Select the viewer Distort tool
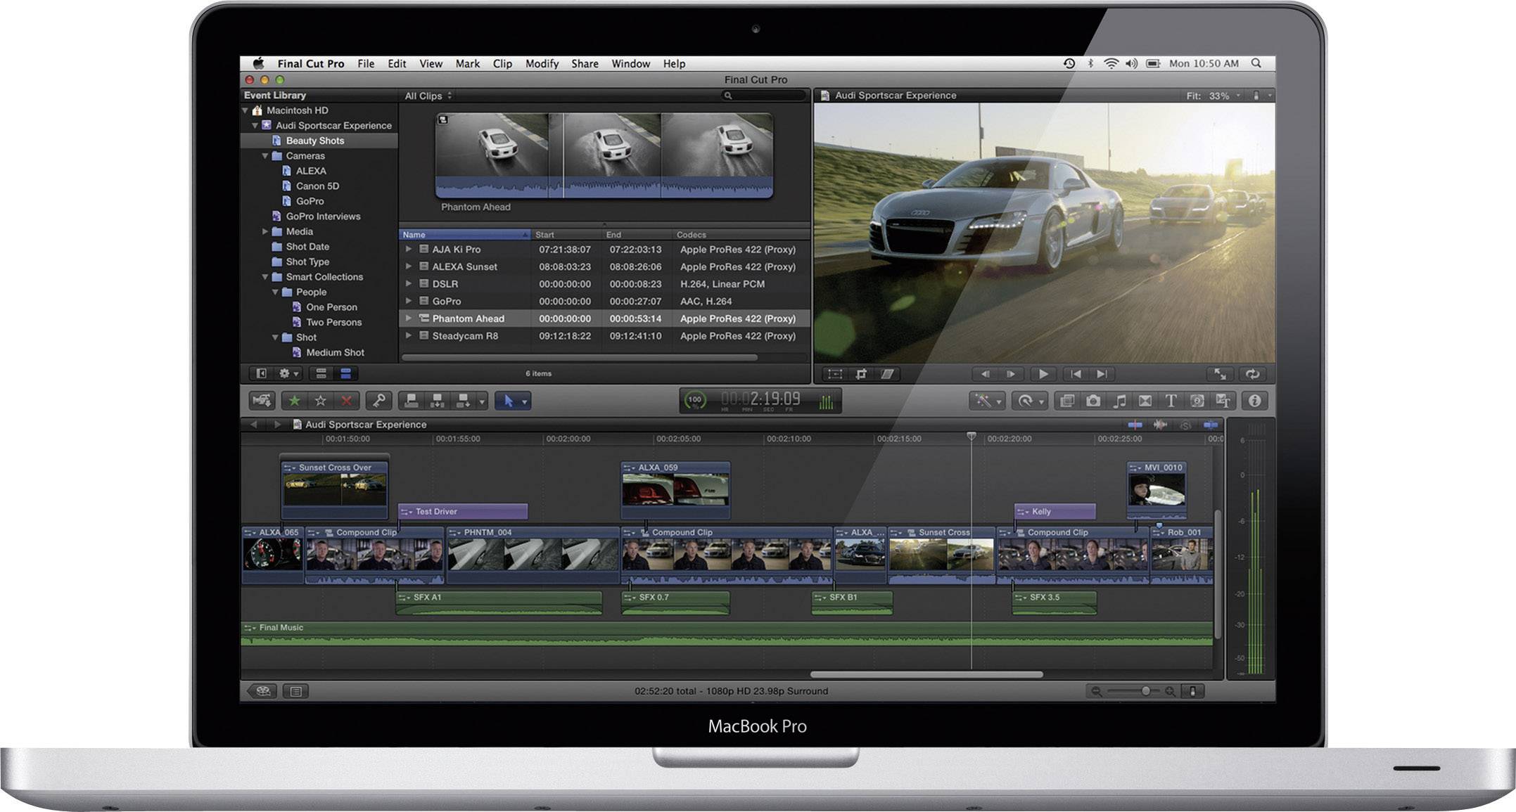Screen dimensions: 1516x812 click(888, 374)
